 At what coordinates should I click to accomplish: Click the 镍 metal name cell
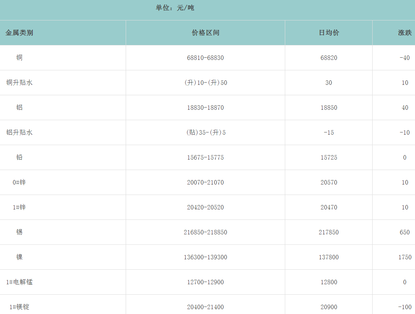19,257
